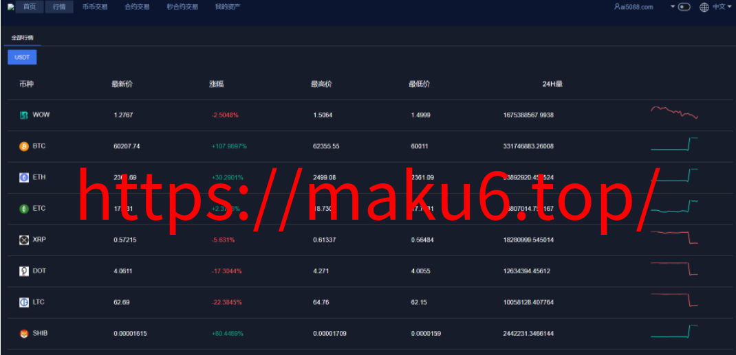Sort by the 24H量 column header
The height and width of the screenshot is (355, 736).
(552, 84)
